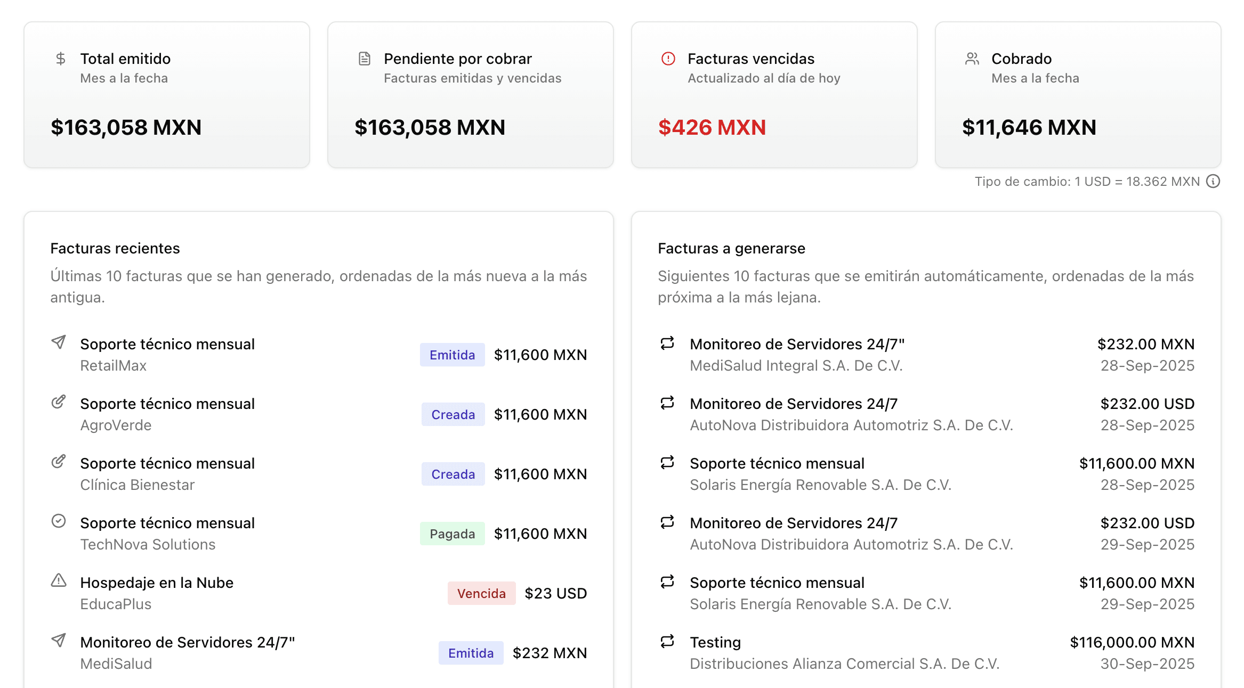
Task: Click the recurring icon for the Testing invoice
Action: [x=667, y=641]
